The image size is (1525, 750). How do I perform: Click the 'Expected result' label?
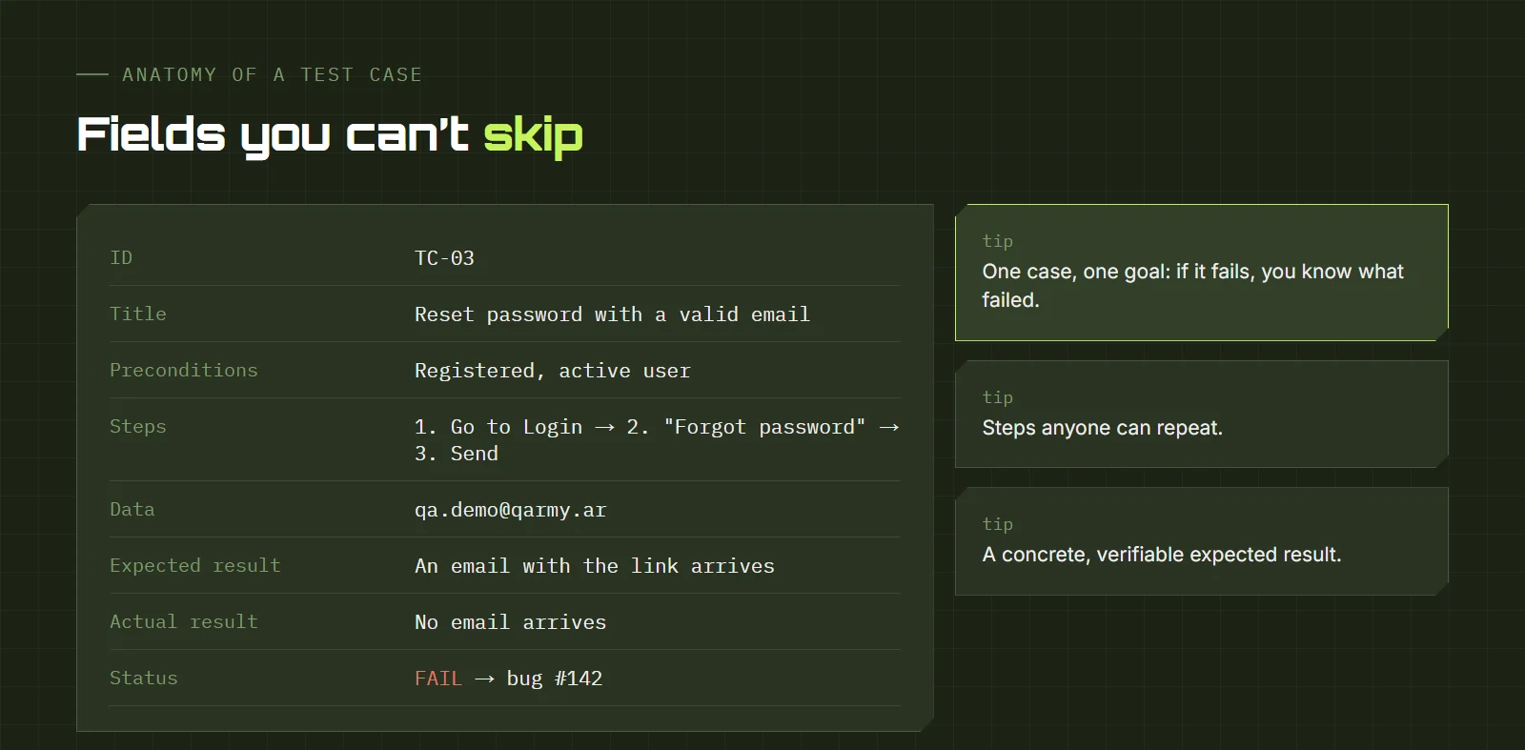click(195, 565)
